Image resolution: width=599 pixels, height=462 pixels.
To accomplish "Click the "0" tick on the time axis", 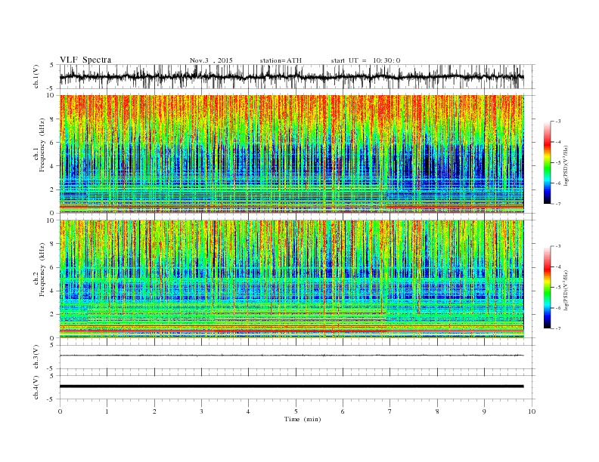I will click(60, 411).
